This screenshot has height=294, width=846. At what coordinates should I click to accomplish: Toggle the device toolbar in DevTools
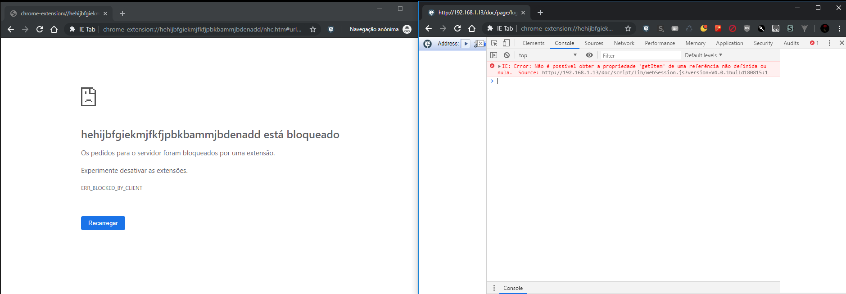click(506, 43)
